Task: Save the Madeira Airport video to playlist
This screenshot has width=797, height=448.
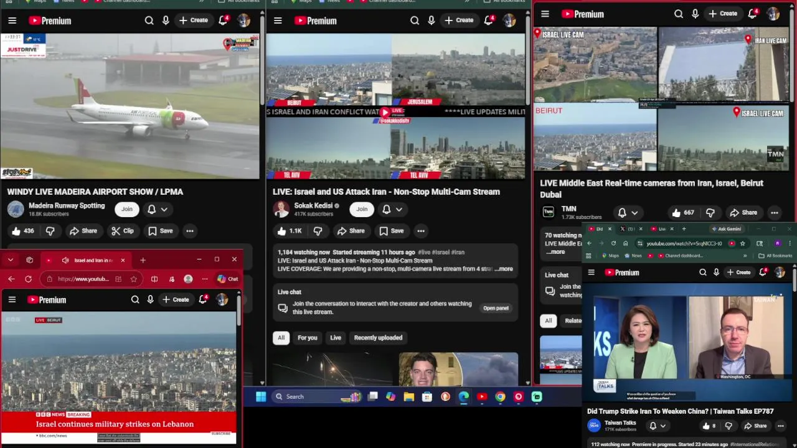Action: [160, 231]
